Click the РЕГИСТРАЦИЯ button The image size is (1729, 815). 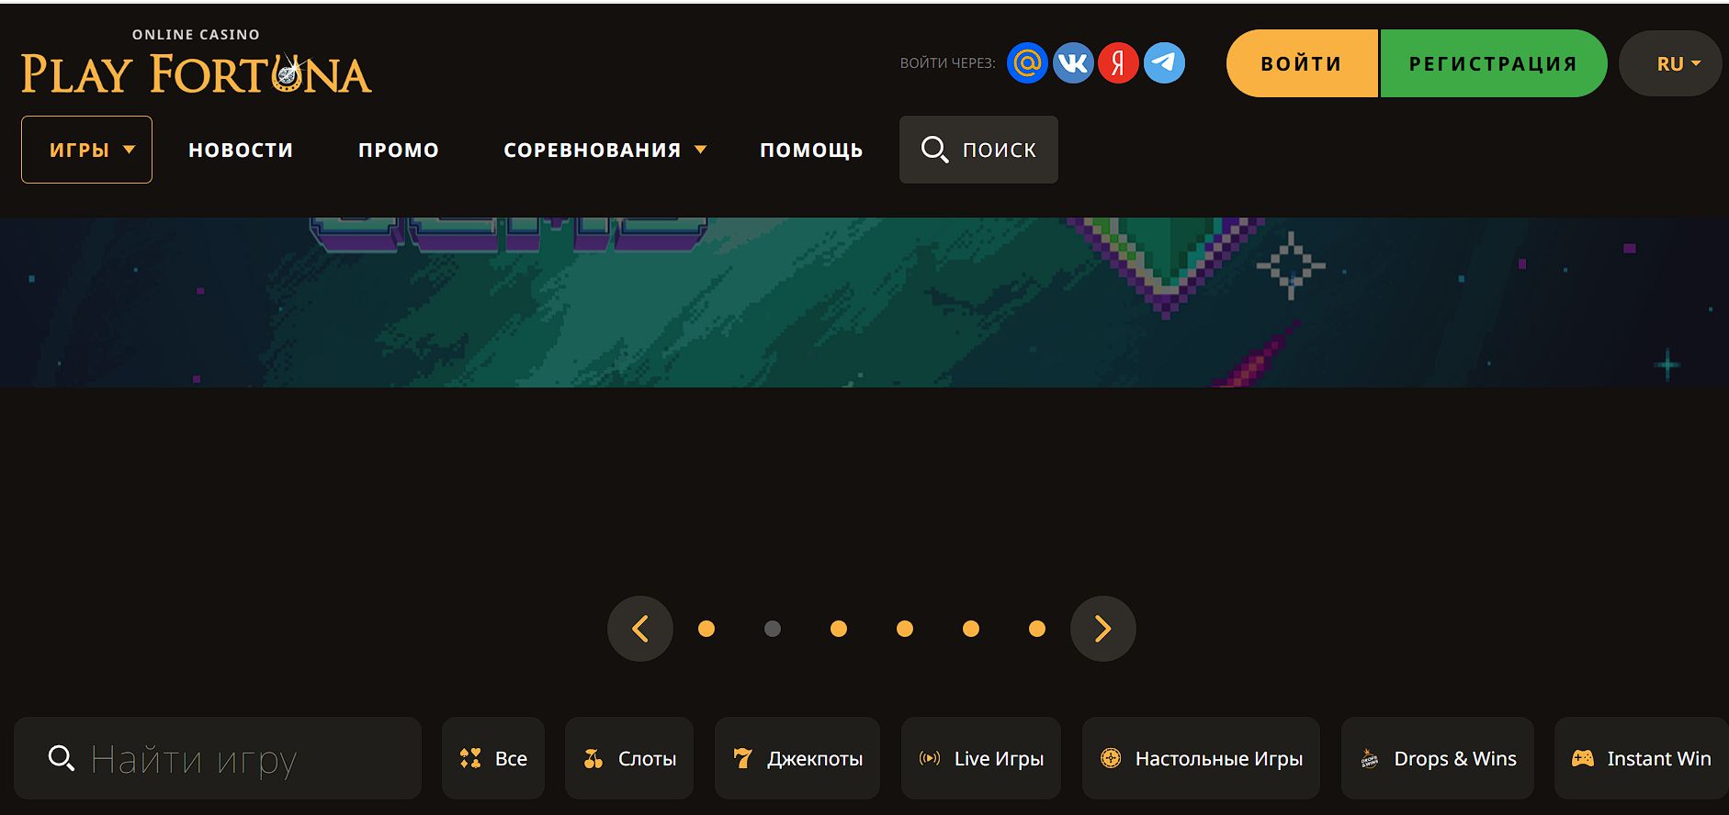click(1493, 63)
